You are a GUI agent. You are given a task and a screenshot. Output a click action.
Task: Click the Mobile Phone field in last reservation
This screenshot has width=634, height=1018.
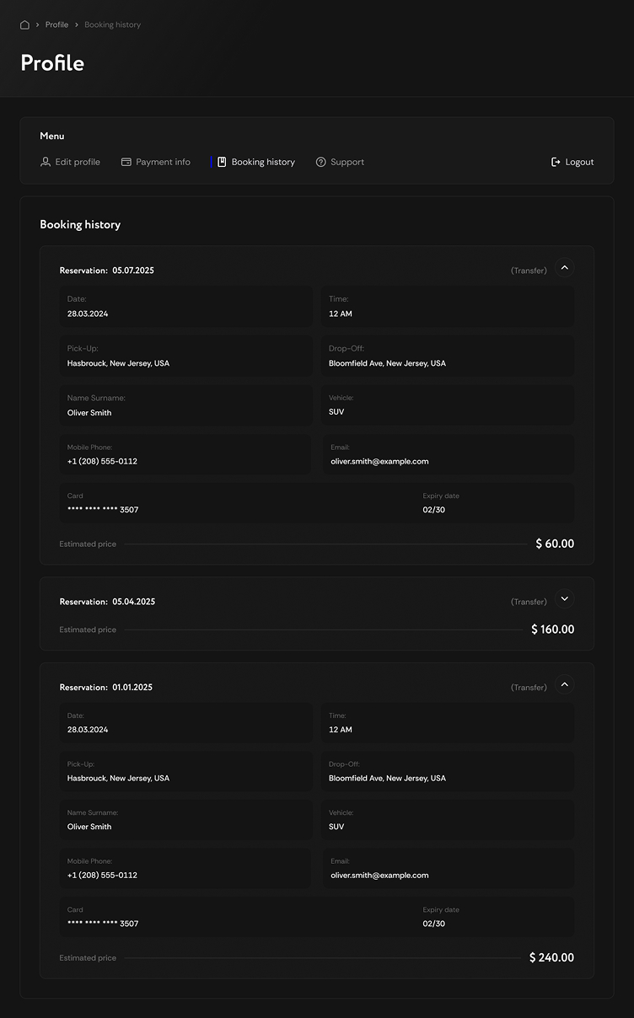coord(185,869)
